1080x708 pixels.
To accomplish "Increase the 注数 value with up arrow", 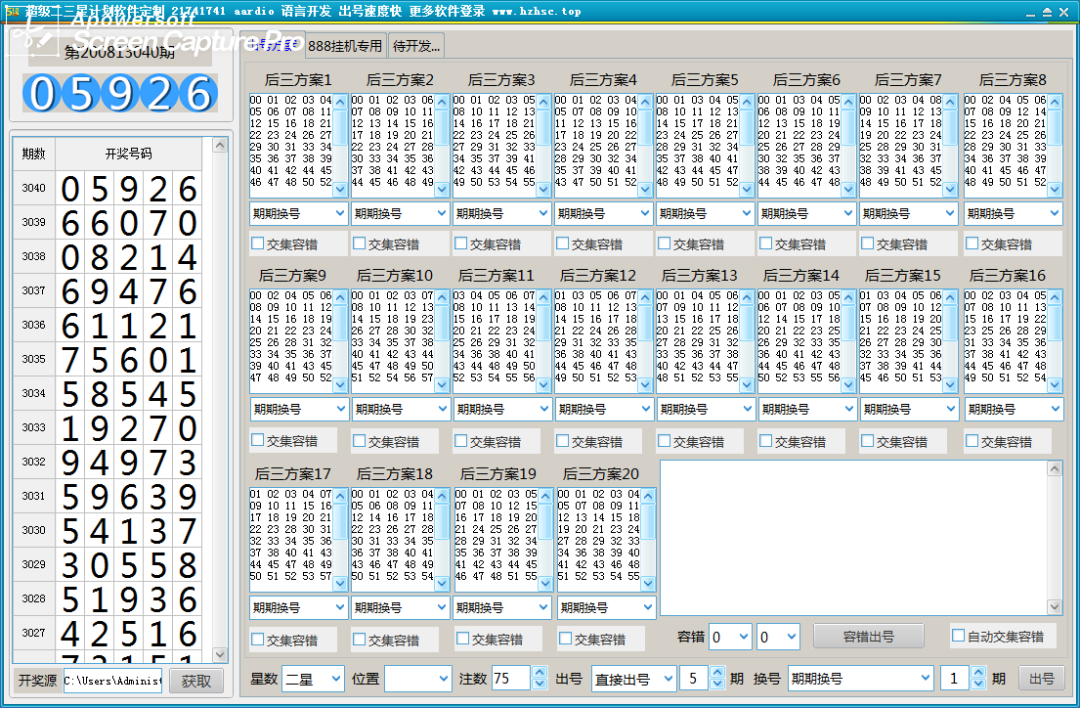I will [x=540, y=672].
